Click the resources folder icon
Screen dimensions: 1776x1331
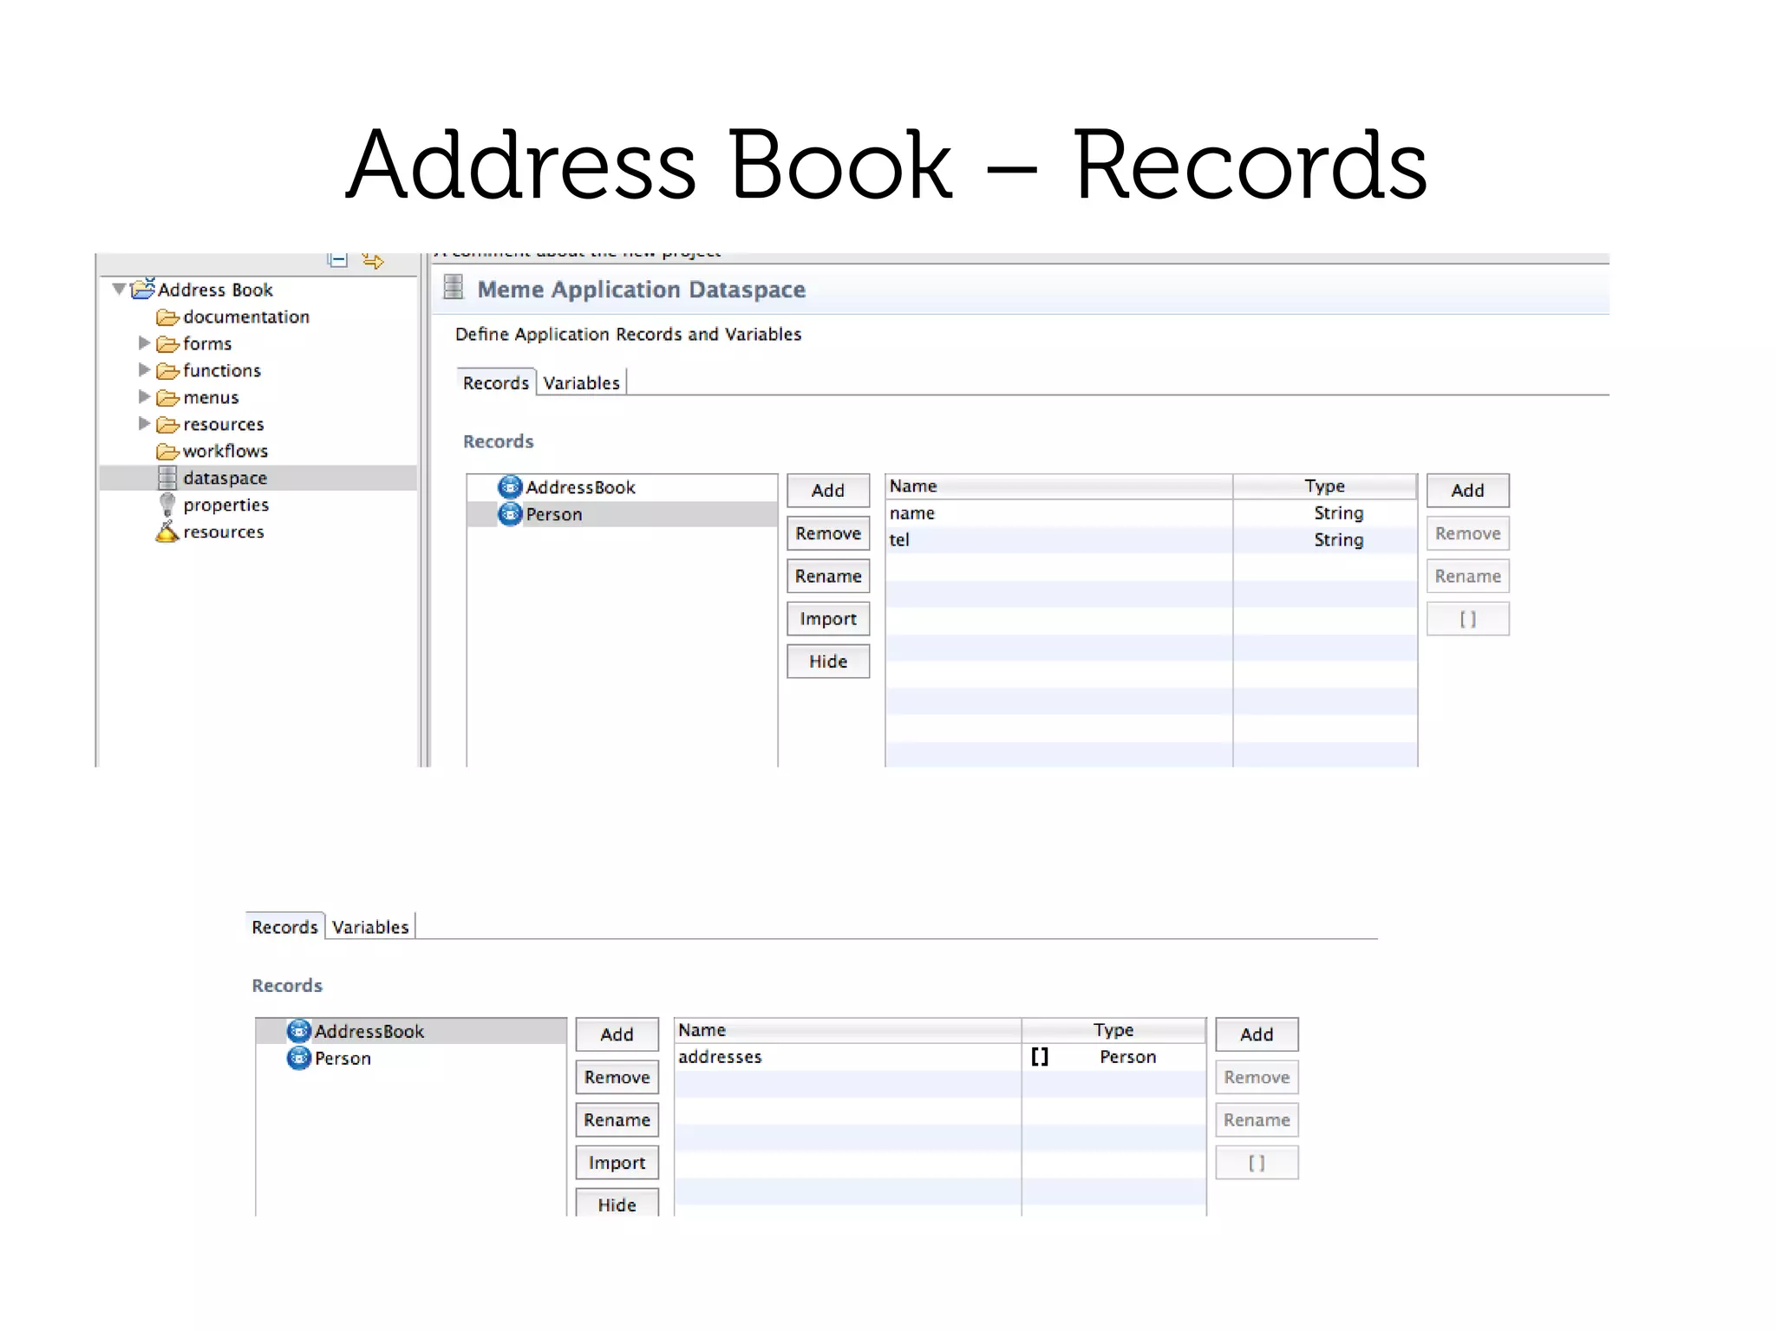click(x=167, y=424)
